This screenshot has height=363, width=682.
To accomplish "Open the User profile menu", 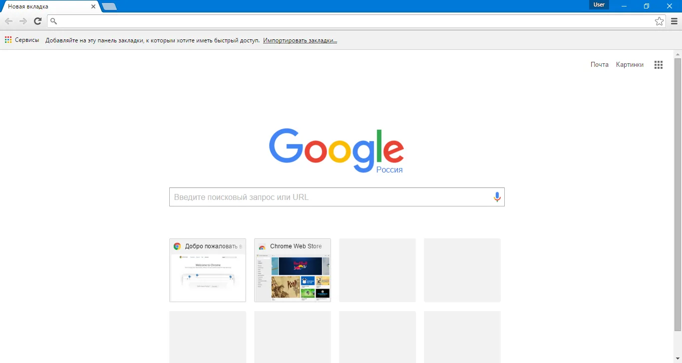I will click(x=599, y=4).
